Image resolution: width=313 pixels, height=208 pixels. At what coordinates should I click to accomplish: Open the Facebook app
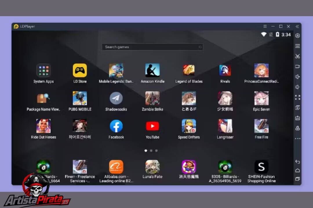tap(116, 126)
